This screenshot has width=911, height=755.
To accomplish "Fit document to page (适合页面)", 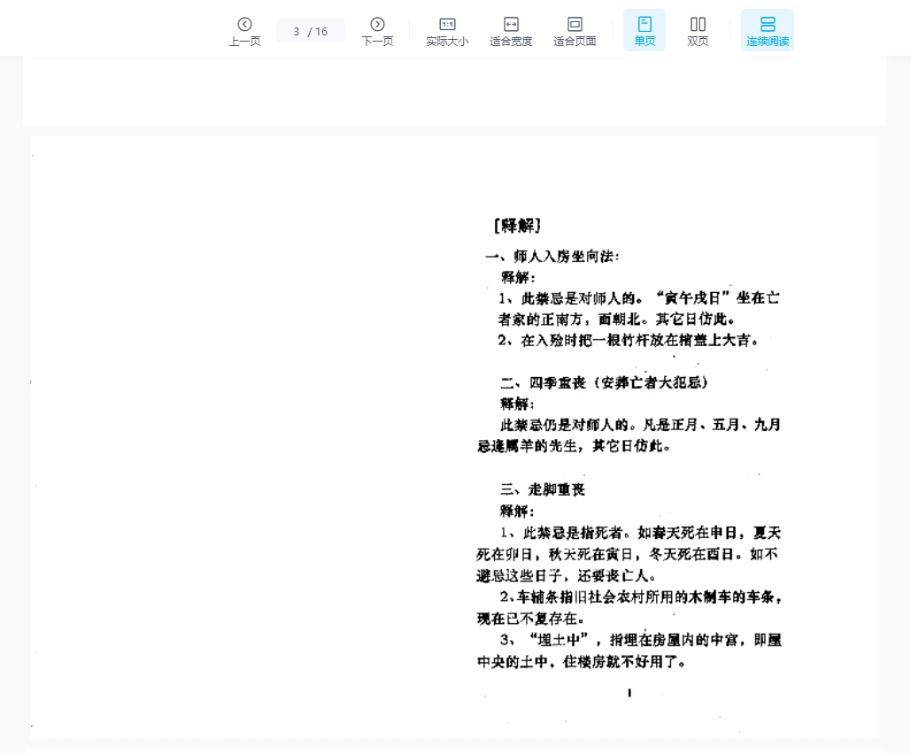I will click(575, 31).
